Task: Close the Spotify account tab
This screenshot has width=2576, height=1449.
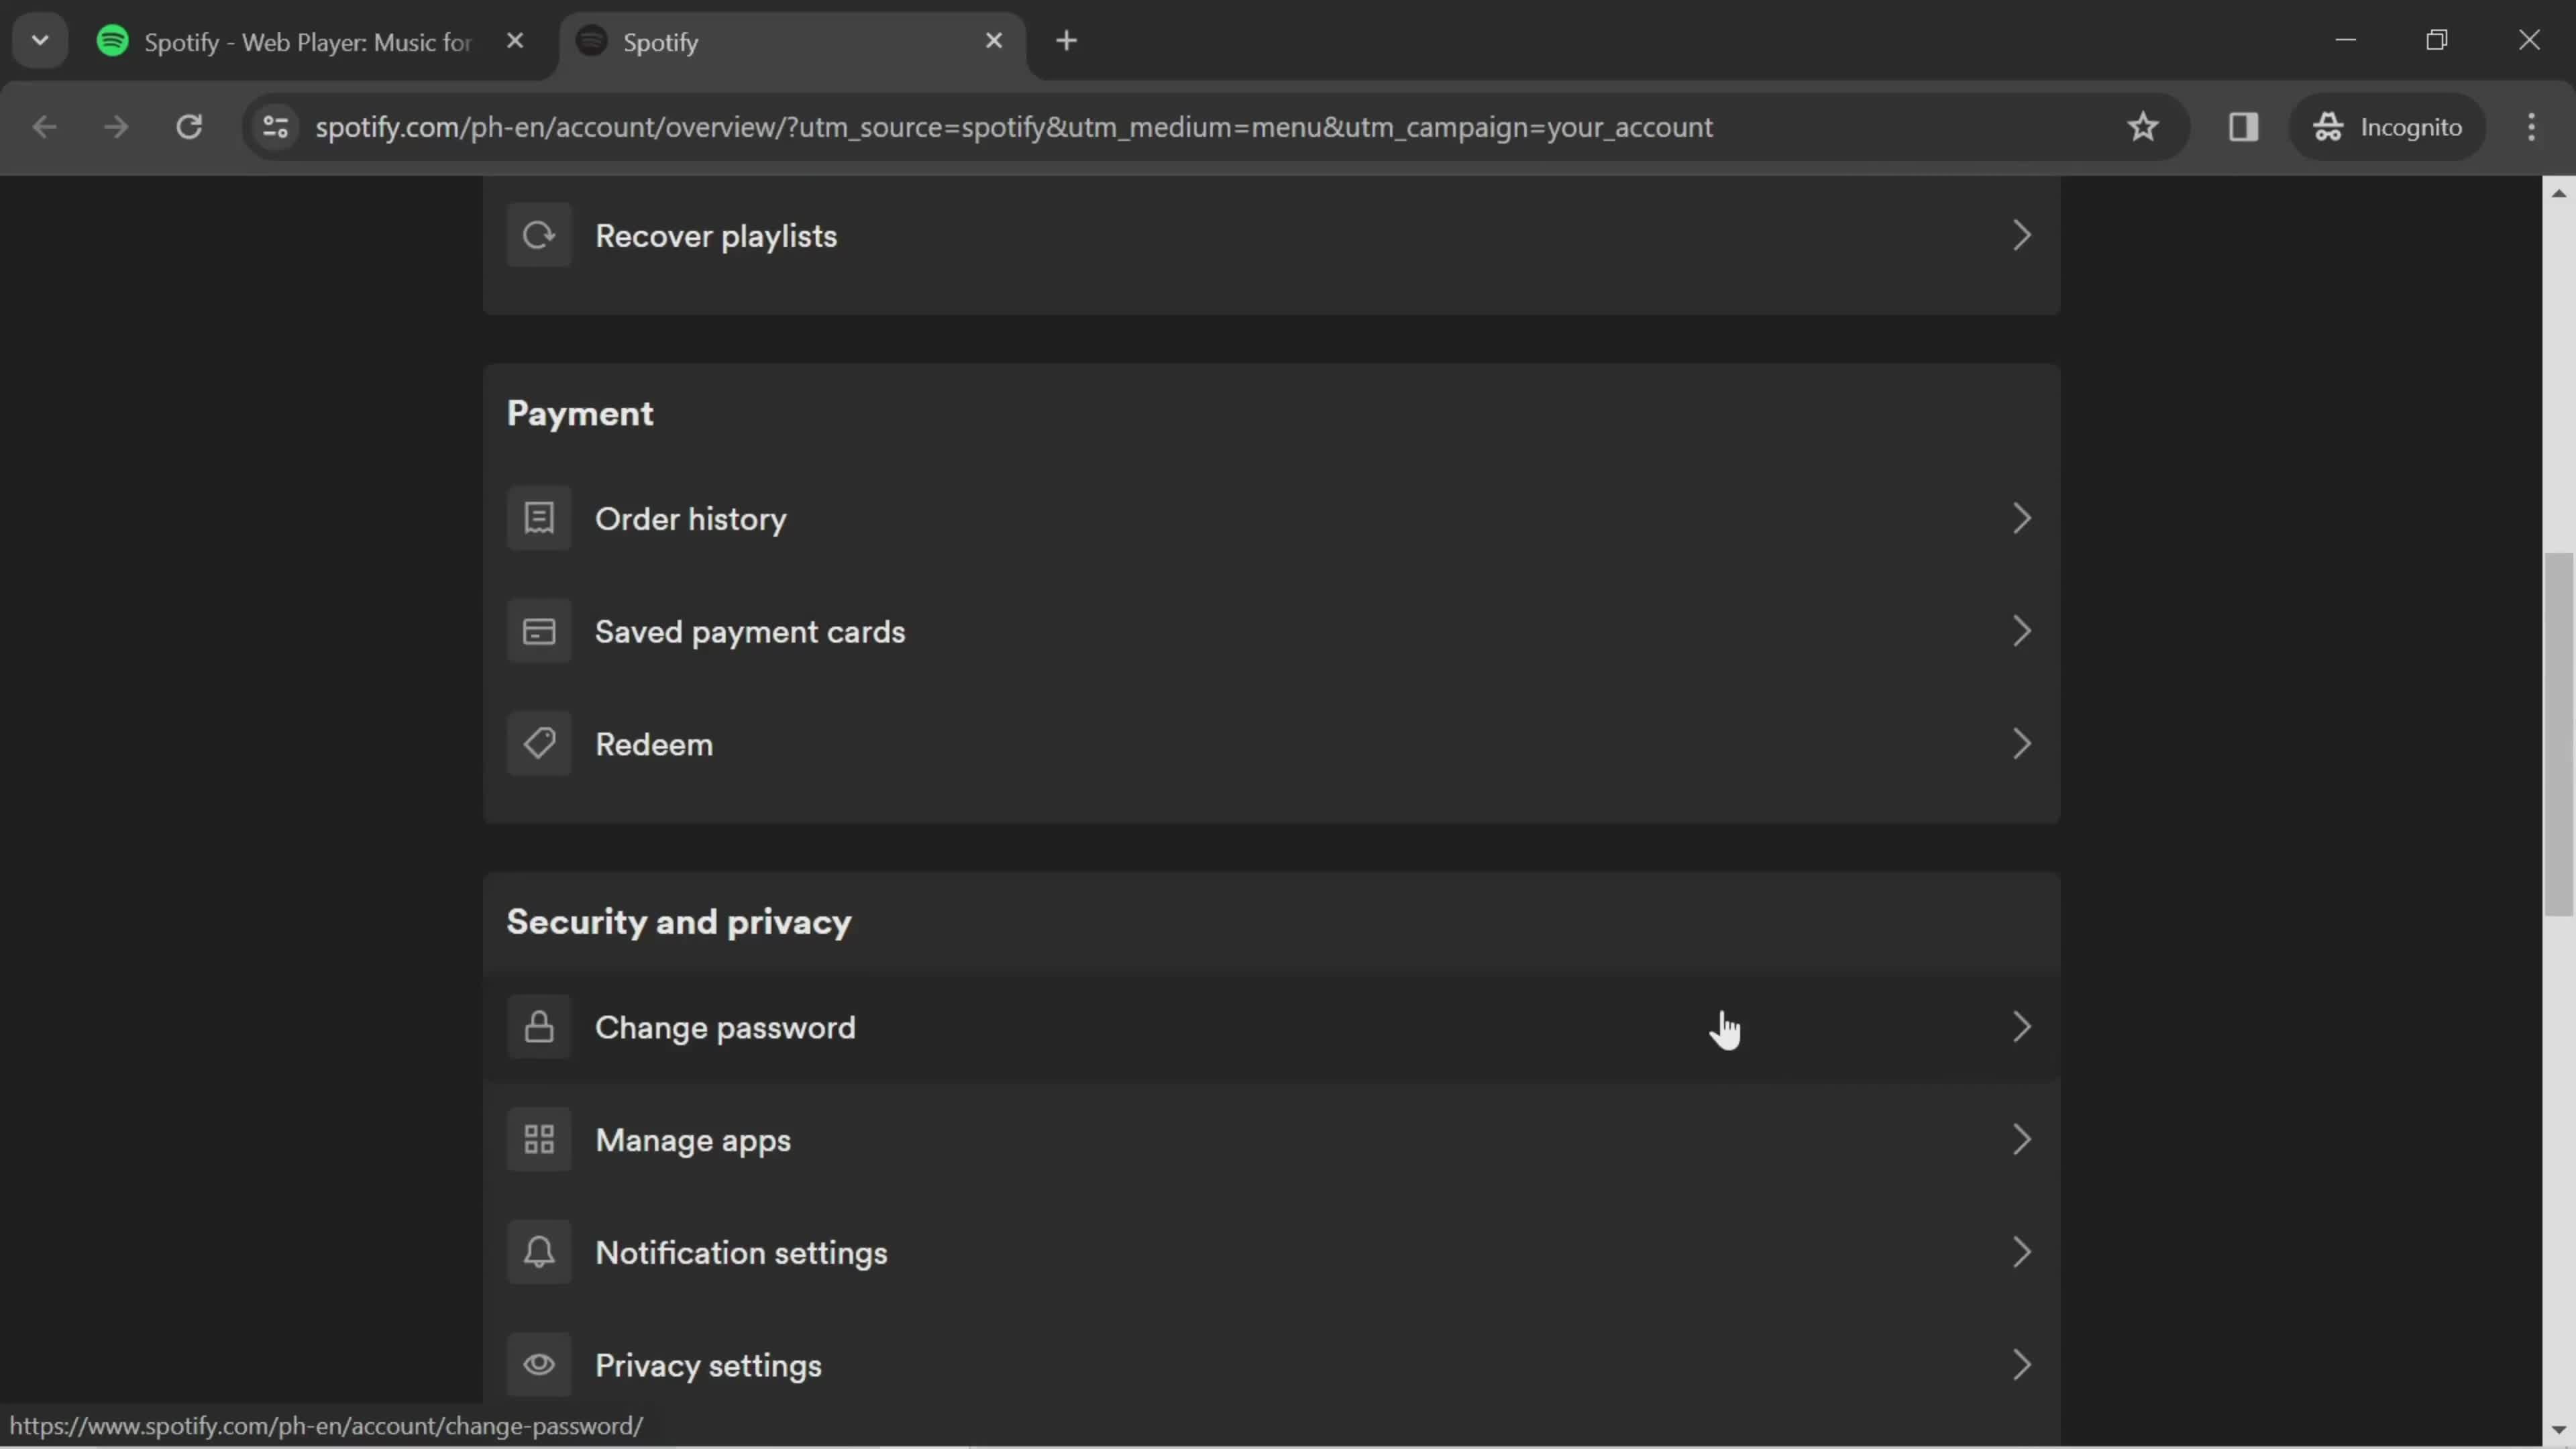Action: coord(993,41)
